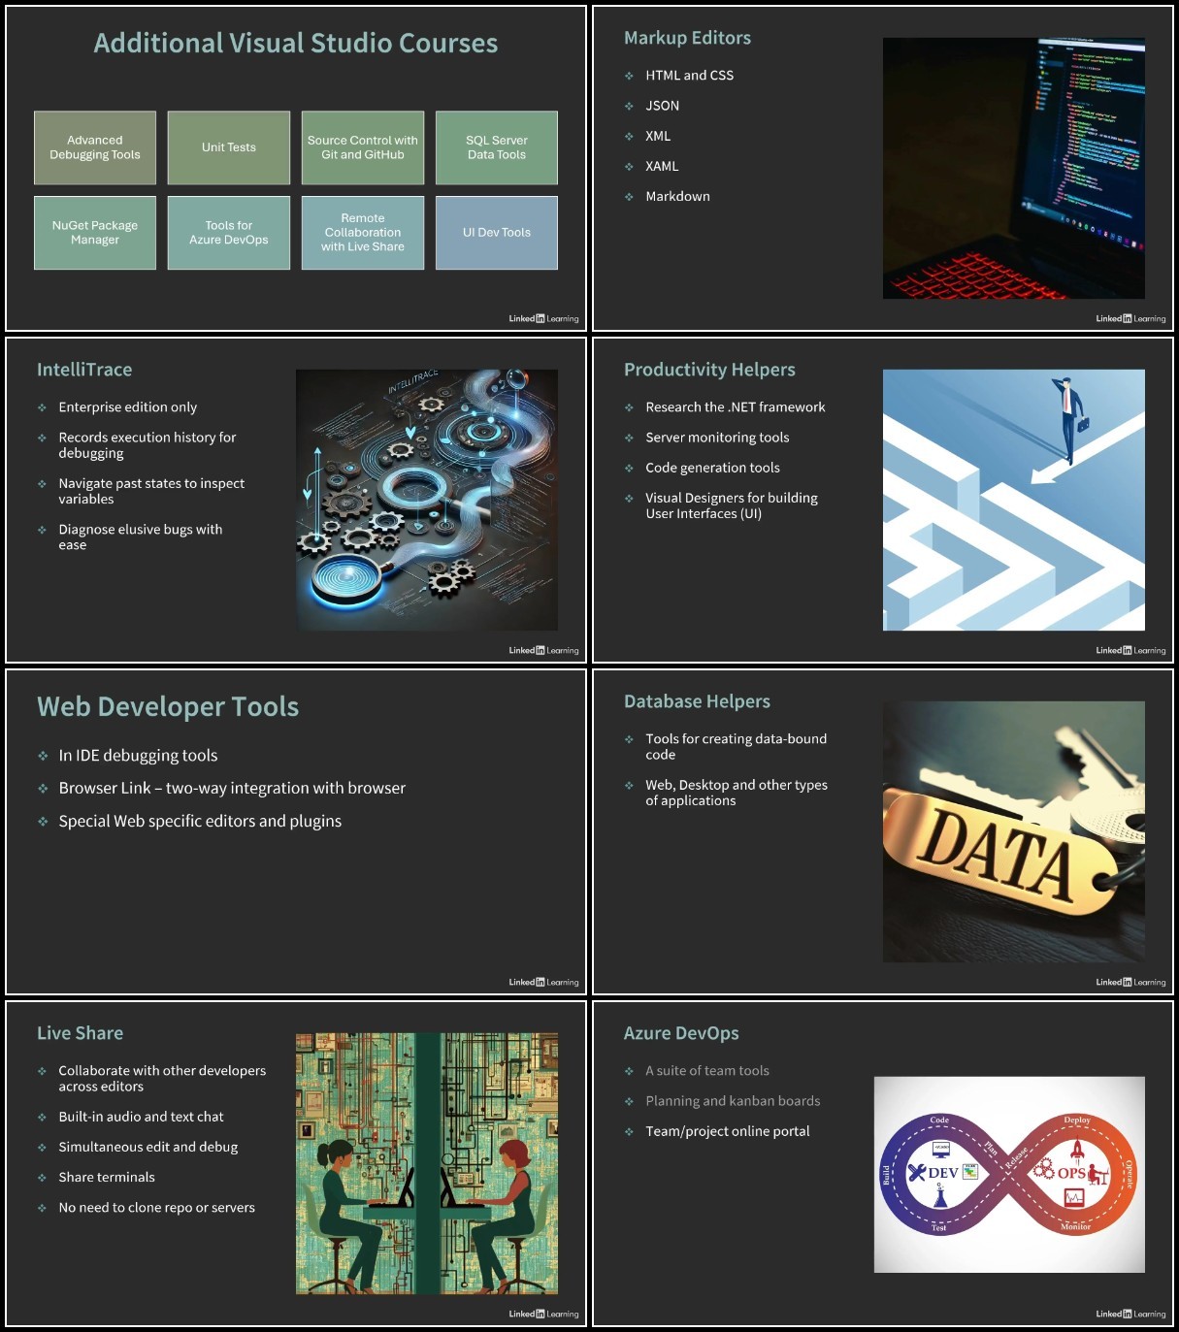The height and width of the screenshot is (1332, 1179).
Task: Click the Share terminals bullet
Action: pos(107,1177)
